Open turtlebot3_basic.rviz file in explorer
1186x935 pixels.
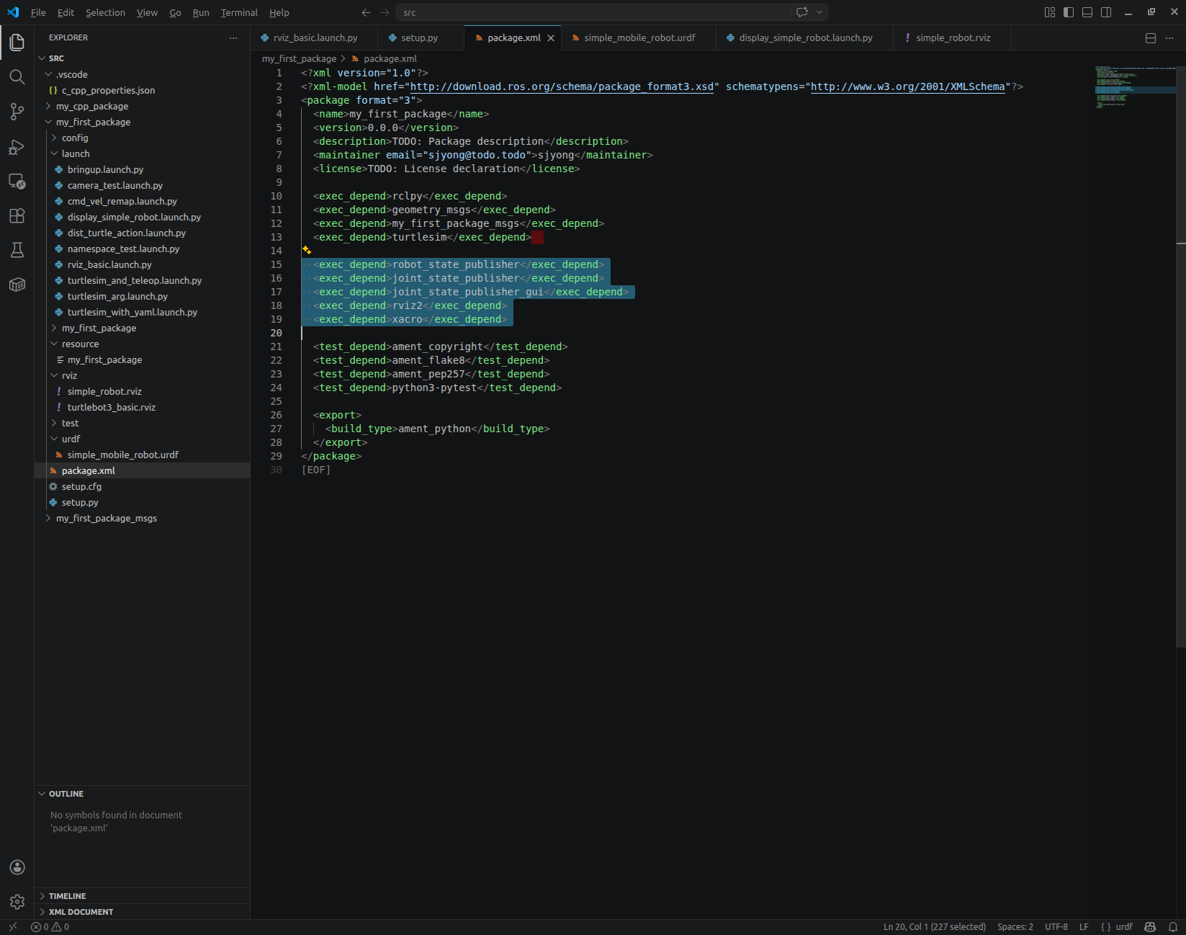point(111,407)
